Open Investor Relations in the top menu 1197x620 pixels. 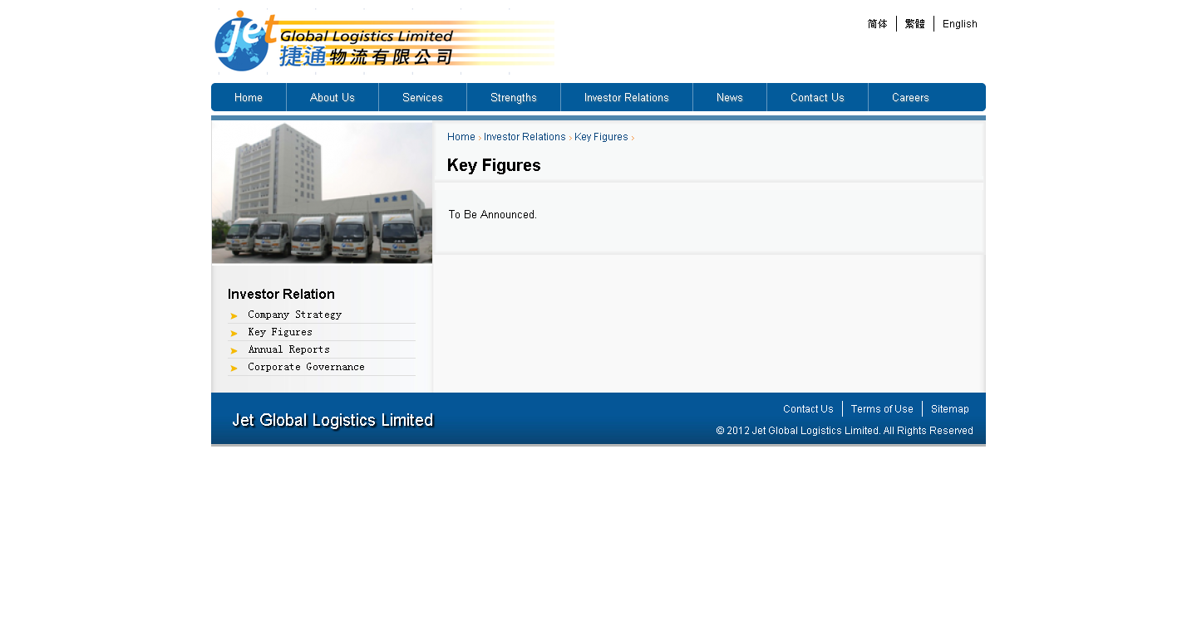click(626, 98)
